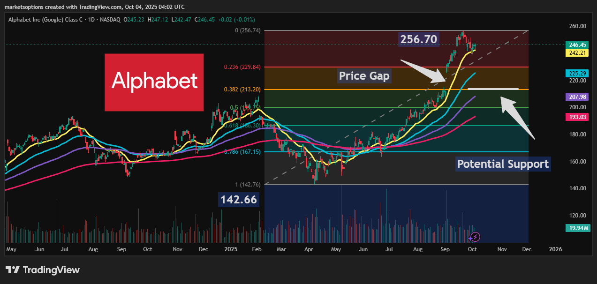
Task: Click the Alphabet logo watermark on the chart
Action: tap(154, 82)
